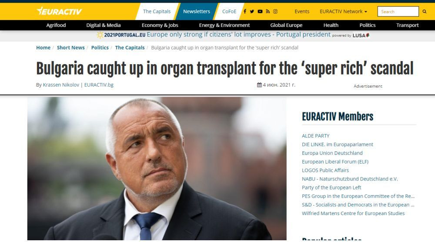Screen dimensions: 435x242
Task: Go to Short News breadcrumb
Action: pyautogui.click(x=71, y=48)
